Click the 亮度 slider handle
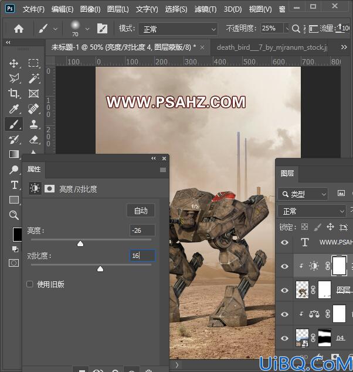This screenshot has width=353, height=372. (80, 244)
